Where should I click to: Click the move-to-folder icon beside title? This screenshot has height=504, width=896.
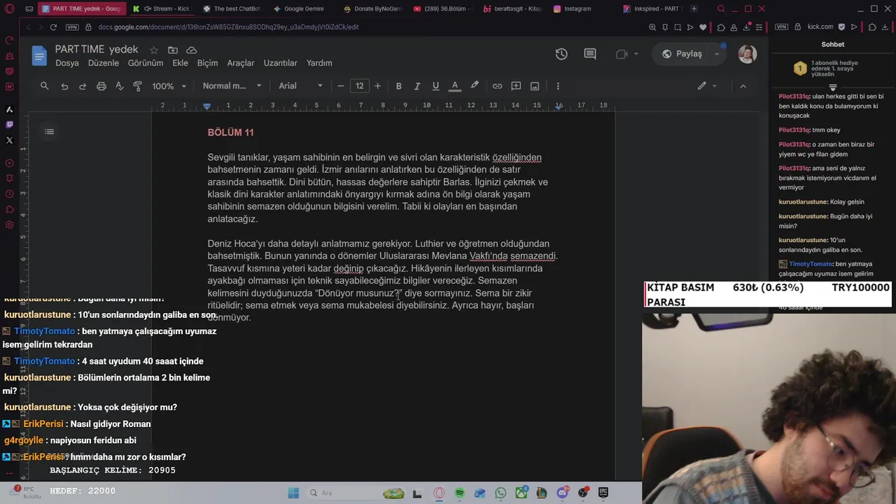click(173, 50)
